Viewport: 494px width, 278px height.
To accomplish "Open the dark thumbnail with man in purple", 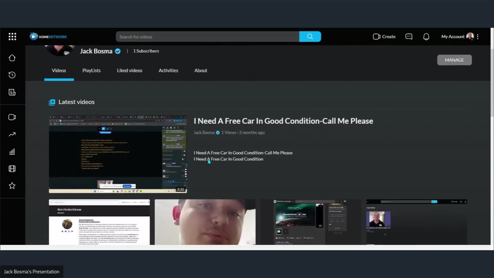I will click(416, 222).
